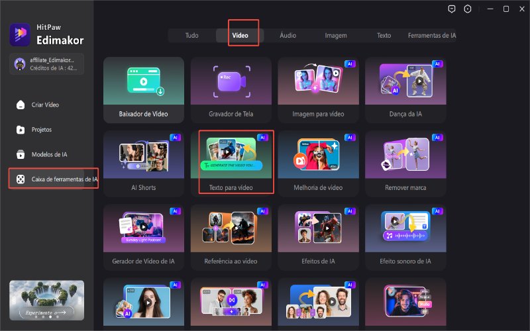Launch the Gravador de Tela recorder
Image resolution: width=530 pixels, height=331 pixels.
tap(231, 90)
